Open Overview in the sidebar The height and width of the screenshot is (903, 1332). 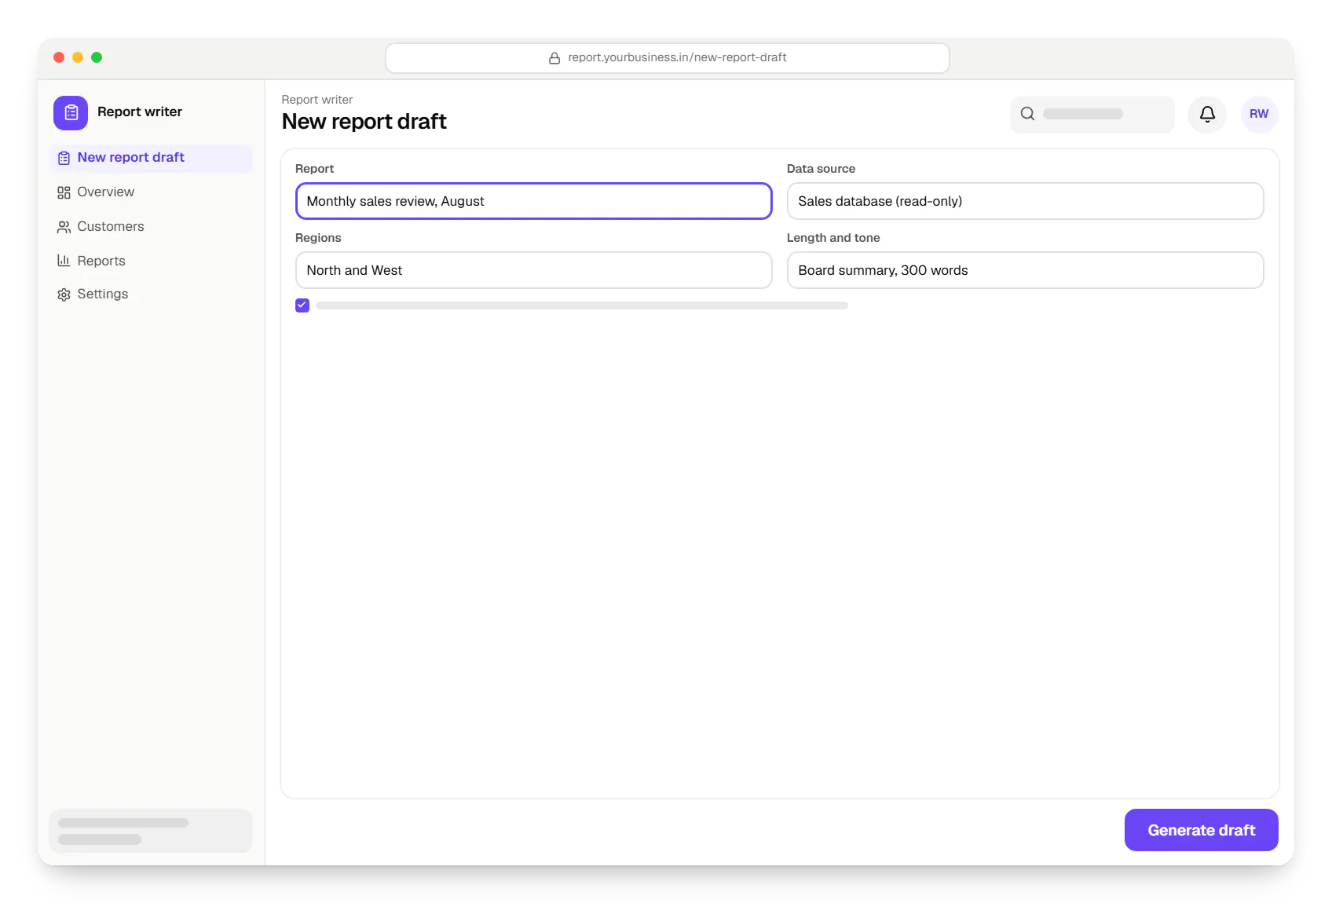pos(151,192)
